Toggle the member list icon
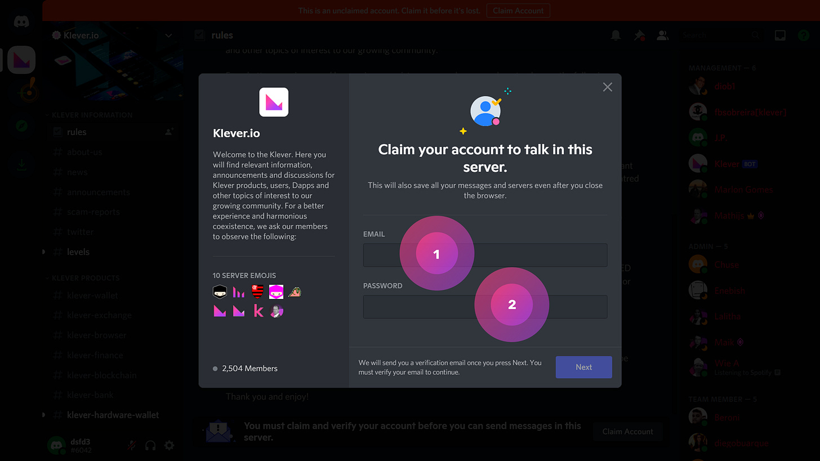Image resolution: width=820 pixels, height=461 pixels. click(663, 35)
